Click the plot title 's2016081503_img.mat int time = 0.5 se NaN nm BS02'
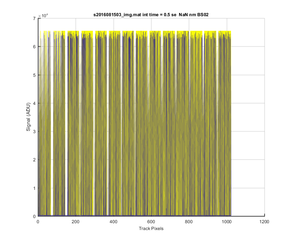The height and width of the screenshot is (243, 292). pos(151,15)
